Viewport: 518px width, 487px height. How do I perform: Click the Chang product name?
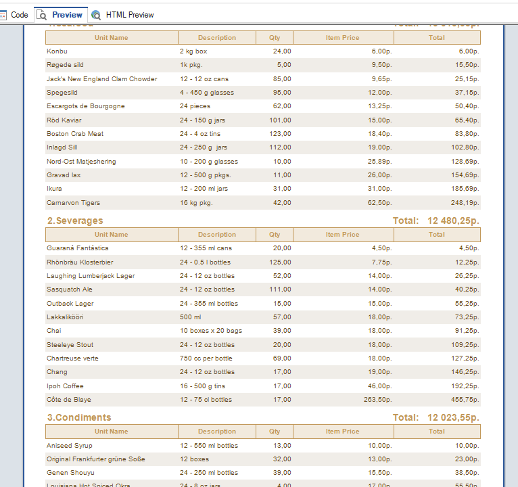coord(57,372)
